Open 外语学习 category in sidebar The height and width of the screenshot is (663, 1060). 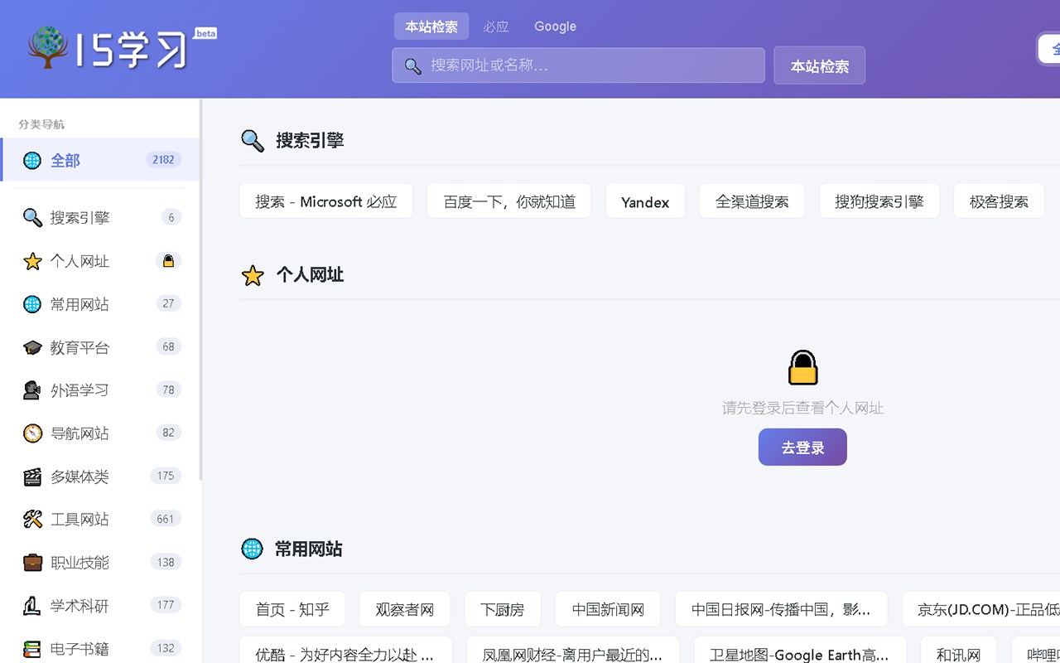tap(99, 390)
